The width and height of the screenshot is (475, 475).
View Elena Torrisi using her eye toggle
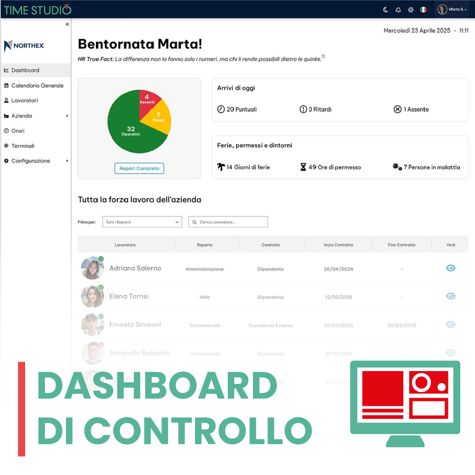pos(450,296)
